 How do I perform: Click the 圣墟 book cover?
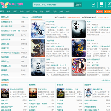38,67
